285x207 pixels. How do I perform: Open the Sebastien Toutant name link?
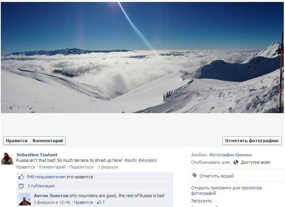pyautogui.click(x=37, y=155)
